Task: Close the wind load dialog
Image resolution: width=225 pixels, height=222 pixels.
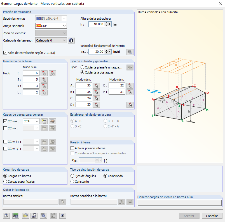Action: click(x=221, y=4)
